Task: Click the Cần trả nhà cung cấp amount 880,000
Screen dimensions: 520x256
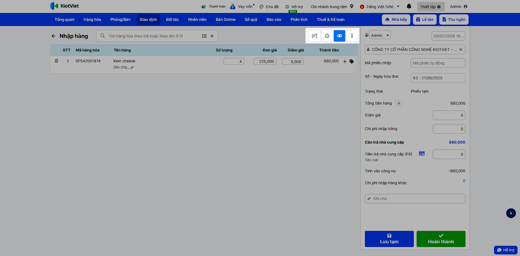Action: coord(457,142)
